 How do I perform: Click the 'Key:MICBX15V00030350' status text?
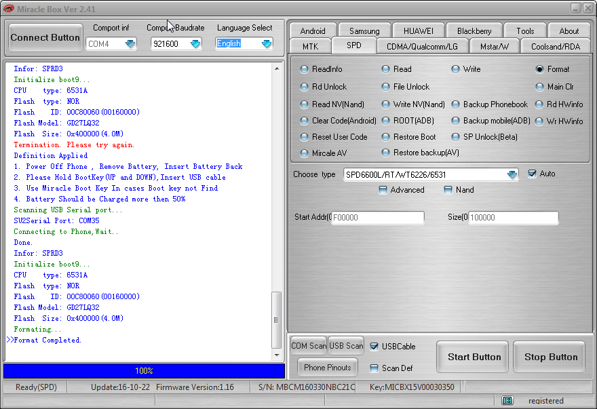pos(412,387)
